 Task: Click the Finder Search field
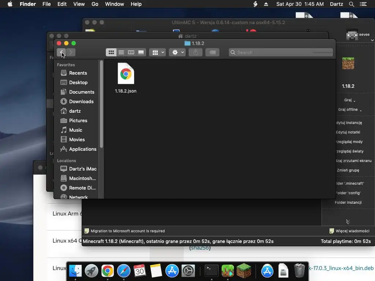tap(281, 52)
